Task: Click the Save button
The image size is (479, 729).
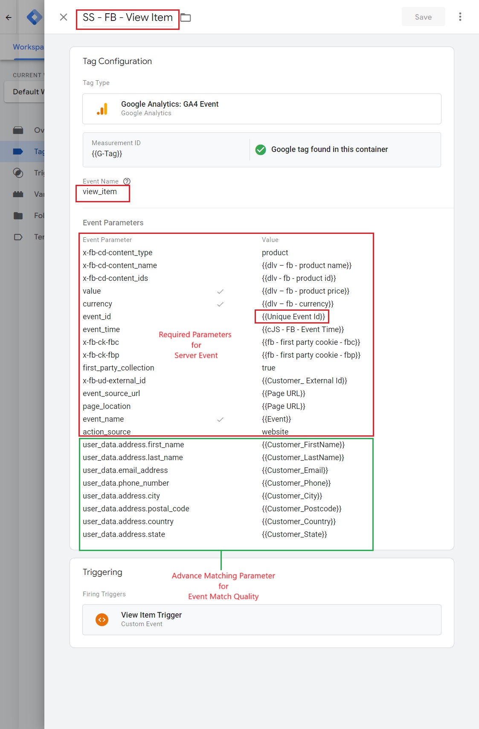Action: click(x=423, y=17)
